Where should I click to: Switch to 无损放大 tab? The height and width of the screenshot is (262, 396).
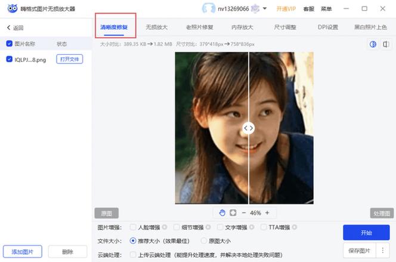(157, 27)
